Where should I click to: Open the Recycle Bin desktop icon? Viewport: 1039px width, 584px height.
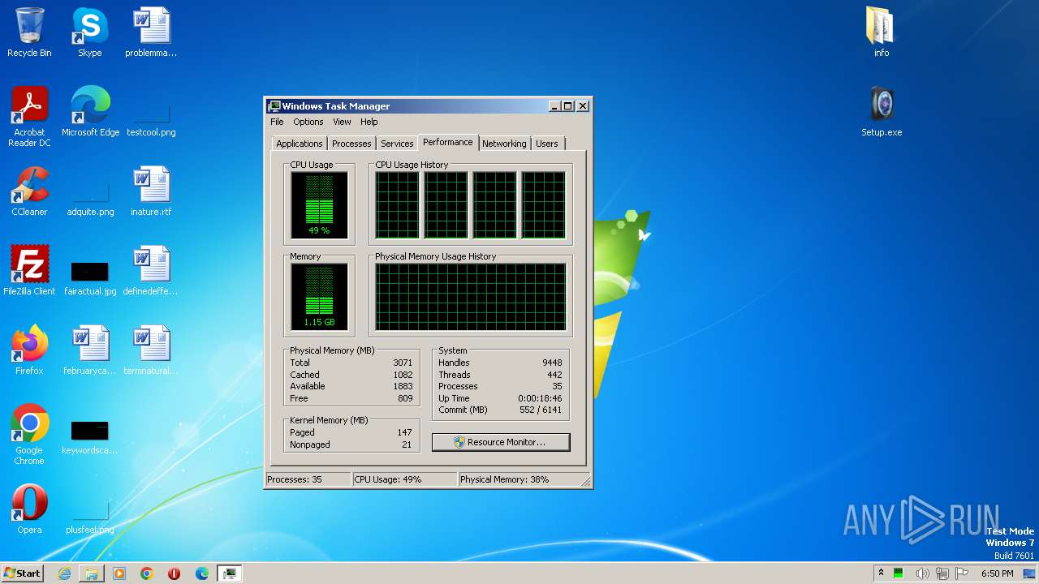pyautogui.click(x=29, y=32)
